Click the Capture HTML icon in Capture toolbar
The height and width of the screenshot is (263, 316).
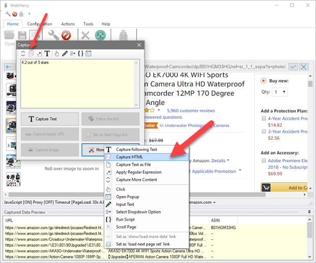(30, 53)
